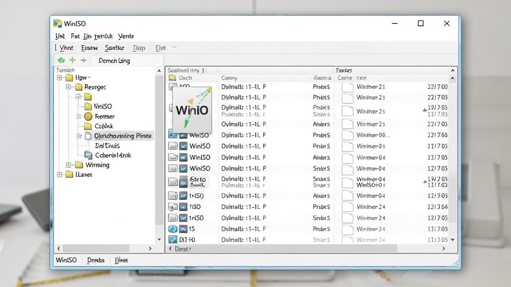Select the Cobenin Hintk tree item
This screenshot has width=511, height=287.
(x=113, y=155)
